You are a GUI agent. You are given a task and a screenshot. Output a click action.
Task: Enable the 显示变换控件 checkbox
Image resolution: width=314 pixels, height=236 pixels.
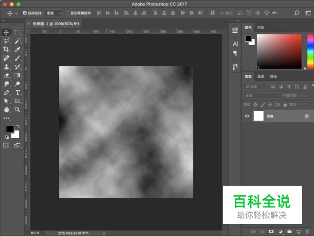pos(67,13)
